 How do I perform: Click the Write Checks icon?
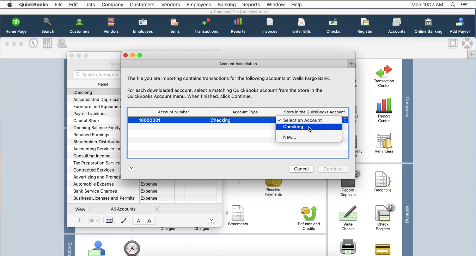(x=348, y=218)
